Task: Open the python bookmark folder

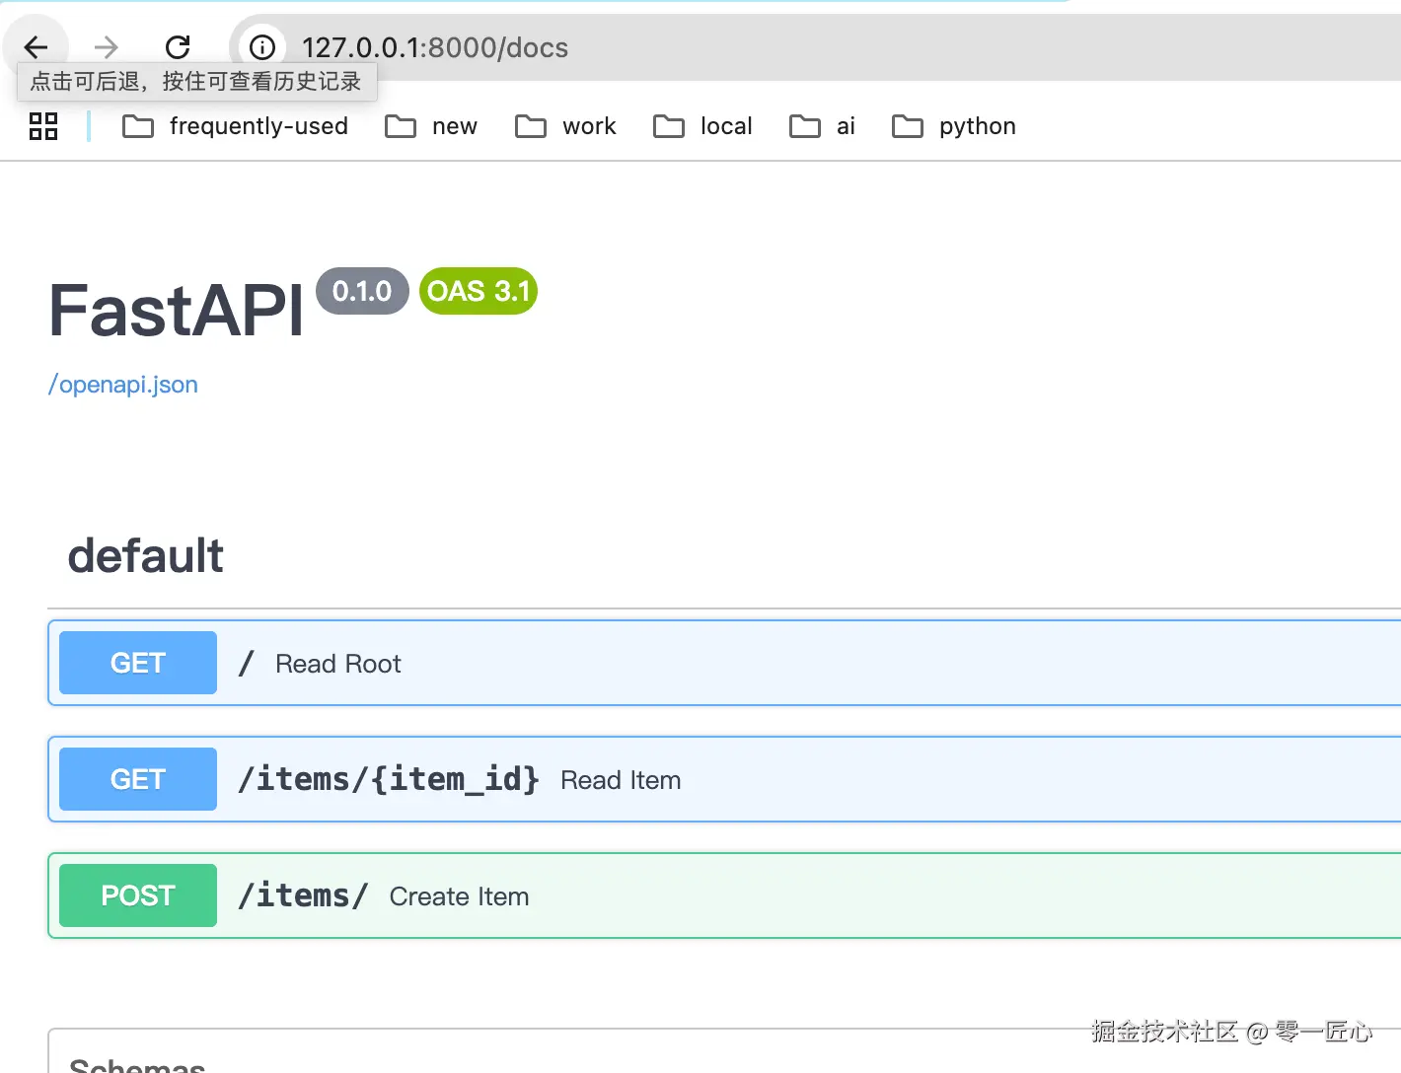Action: (953, 126)
